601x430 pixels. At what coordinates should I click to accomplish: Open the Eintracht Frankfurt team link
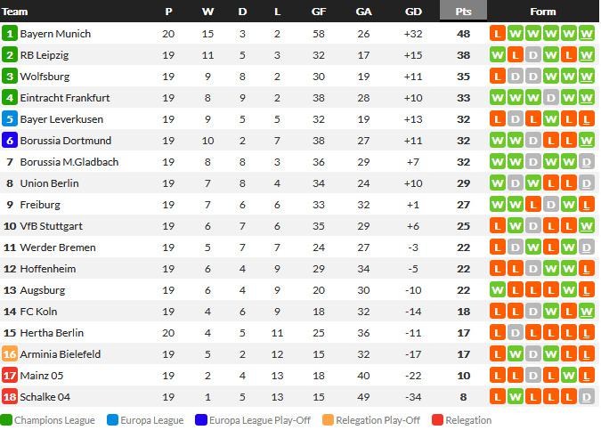65,98
